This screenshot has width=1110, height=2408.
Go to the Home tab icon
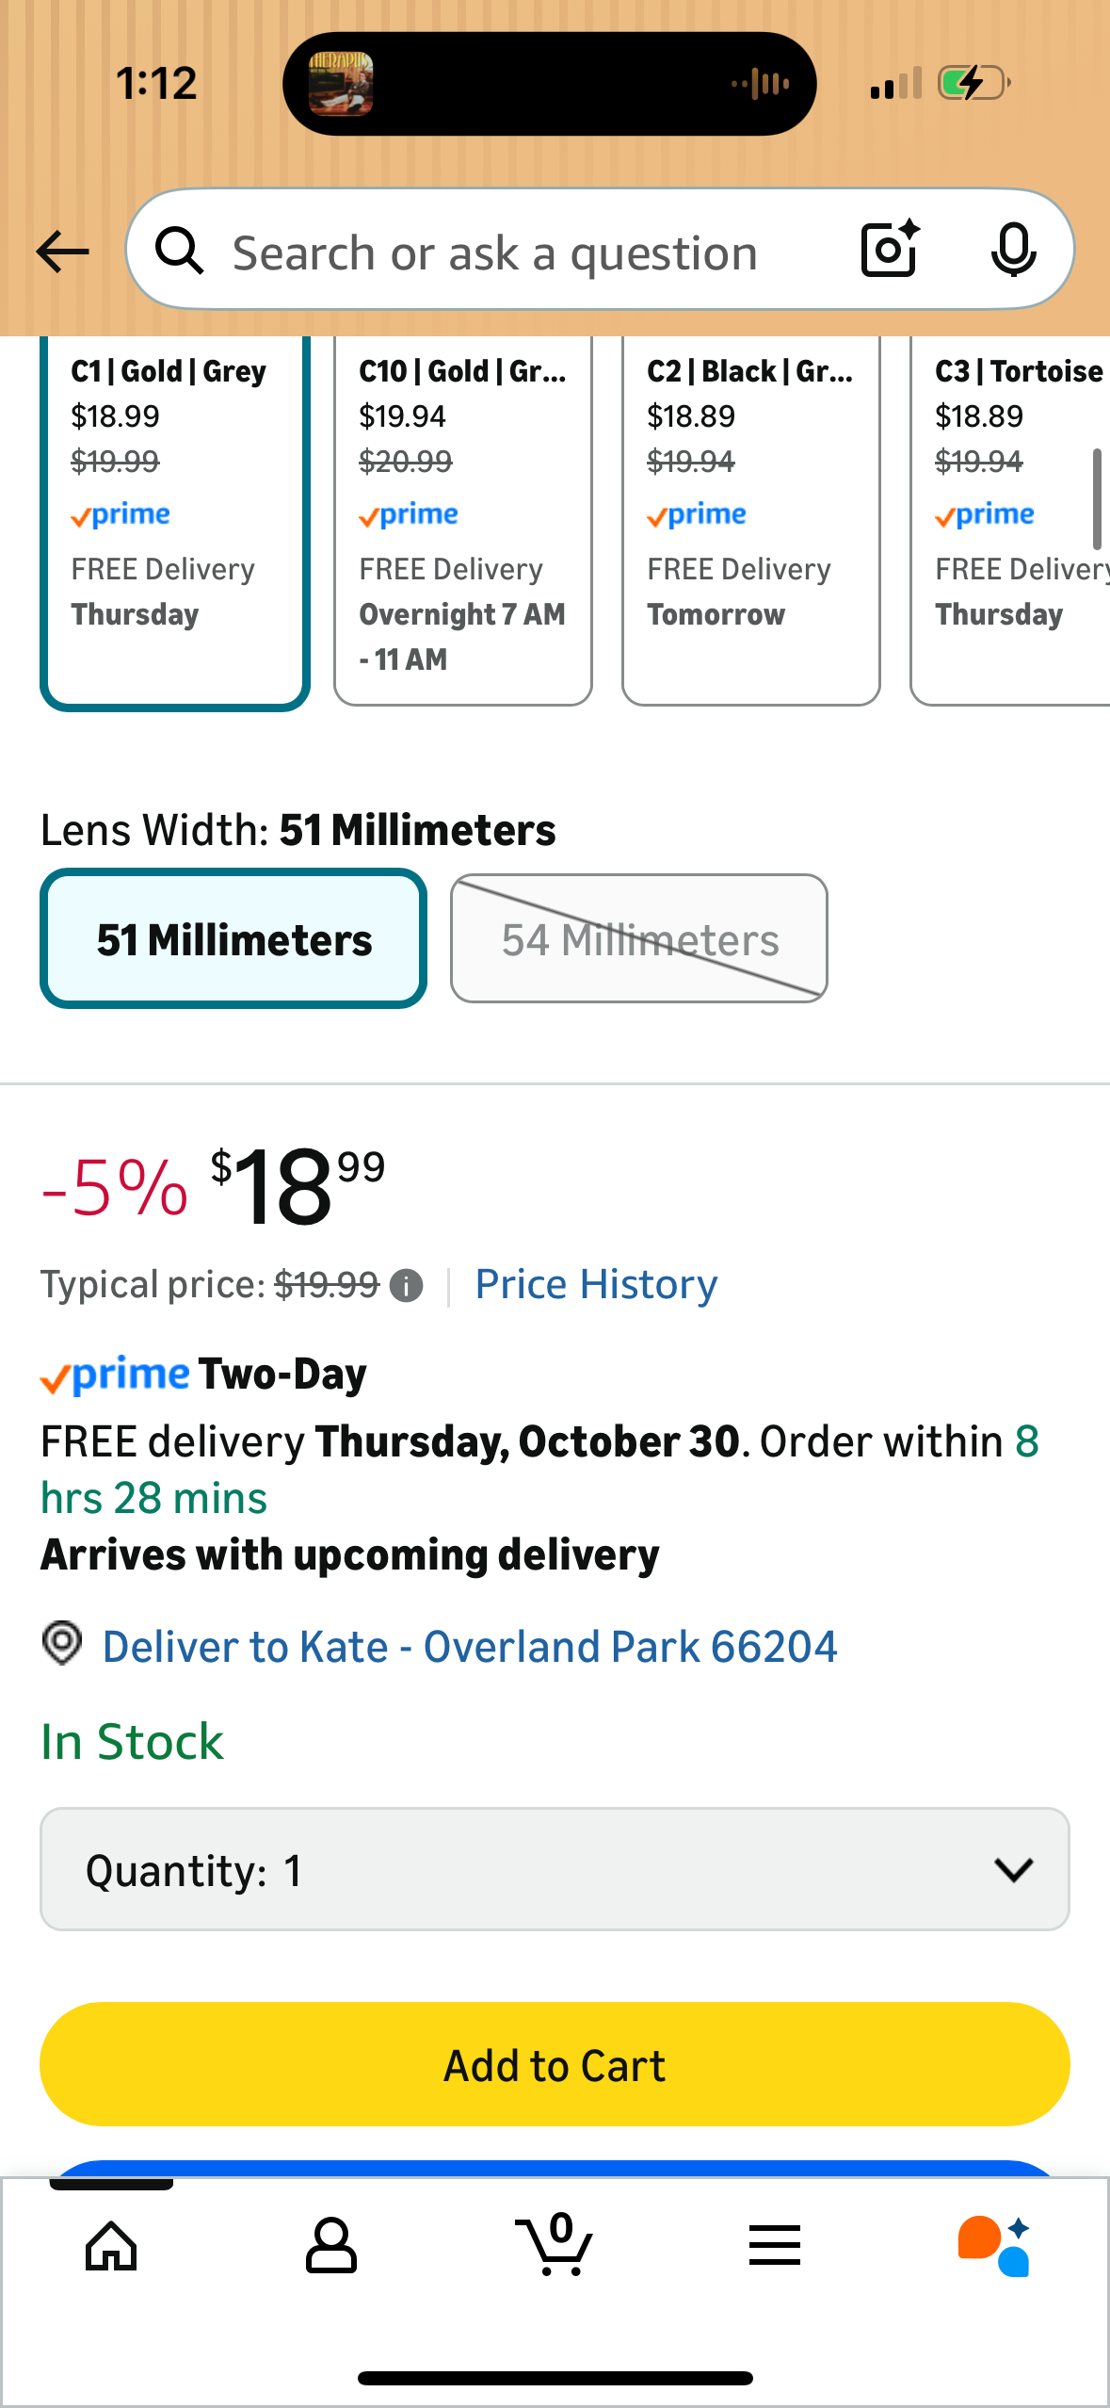111,2246
